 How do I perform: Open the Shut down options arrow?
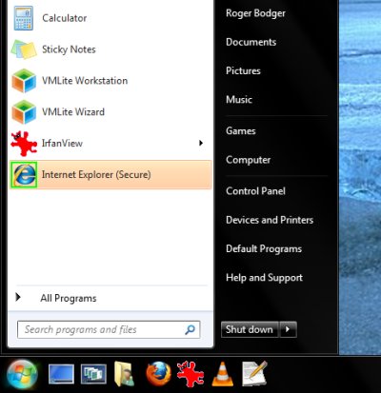288,329
